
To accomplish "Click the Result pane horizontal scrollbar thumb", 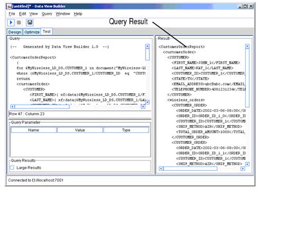I will coord(190,169).
